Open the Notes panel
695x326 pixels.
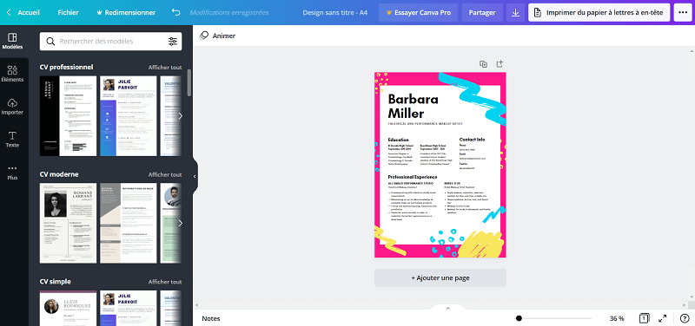click(x=211, y=318)
